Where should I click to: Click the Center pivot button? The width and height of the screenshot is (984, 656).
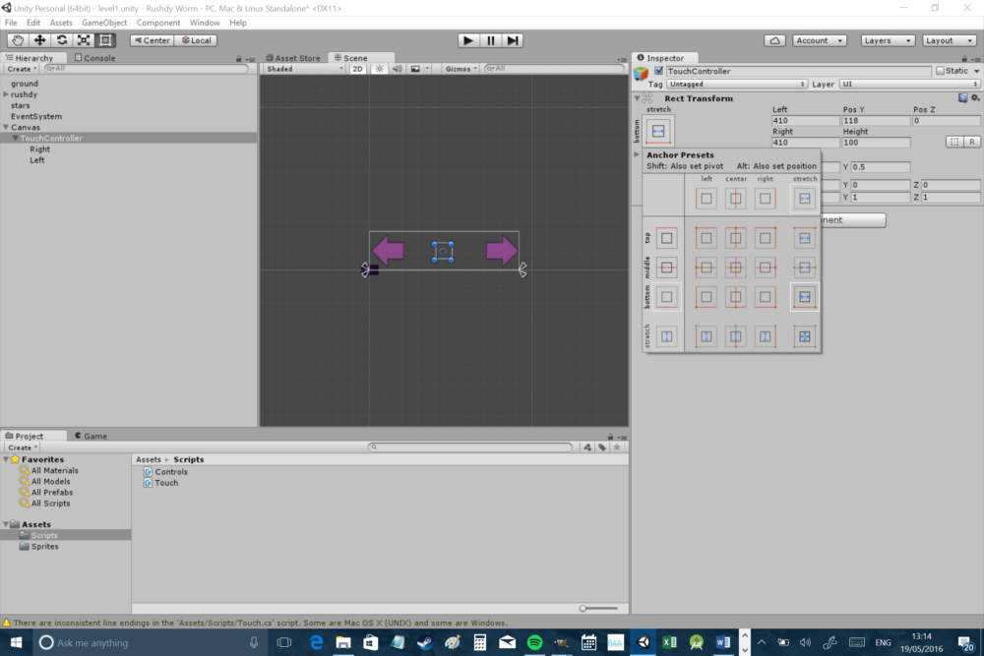pyautogui.click(x=150, y=40)
